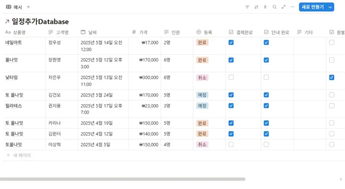Open the database full page with the expand icon
The height and width of the screenshot is (189, 345).
(283, 7)
